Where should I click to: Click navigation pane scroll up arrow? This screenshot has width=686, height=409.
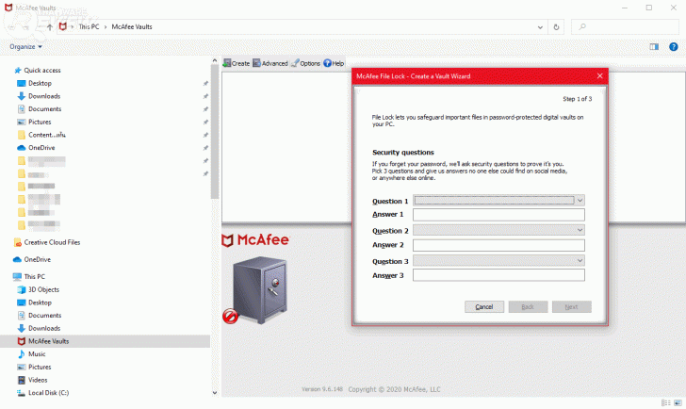point(215,61)
